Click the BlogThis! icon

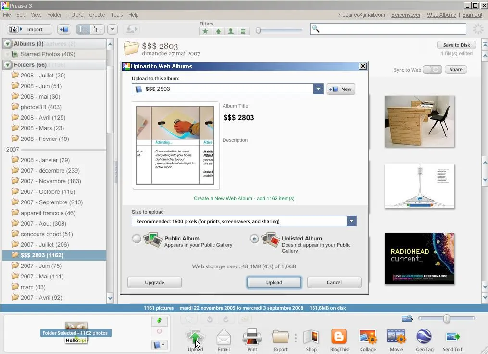pyautogui.click(x=339, y=340)
